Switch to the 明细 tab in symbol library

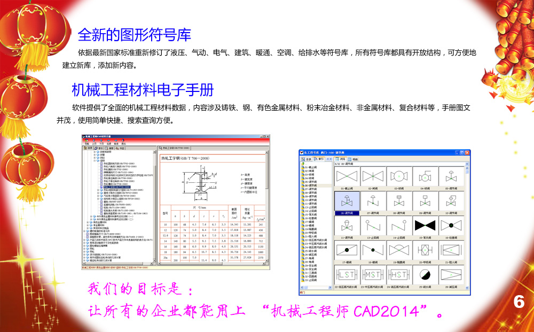pos(354,159)
